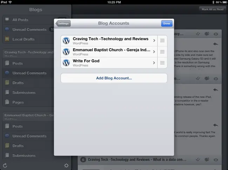Toggle eye icon on What is a data cen row
Image resolution: width=228 pixels, height=170 pixels.
click(x=216, y=160)
